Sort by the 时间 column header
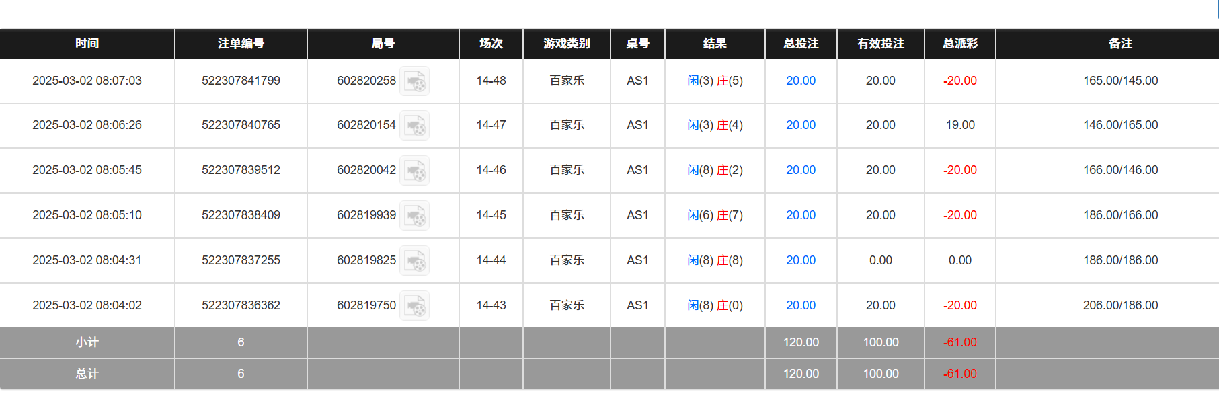1219x396 pixels. coord(87,44)
